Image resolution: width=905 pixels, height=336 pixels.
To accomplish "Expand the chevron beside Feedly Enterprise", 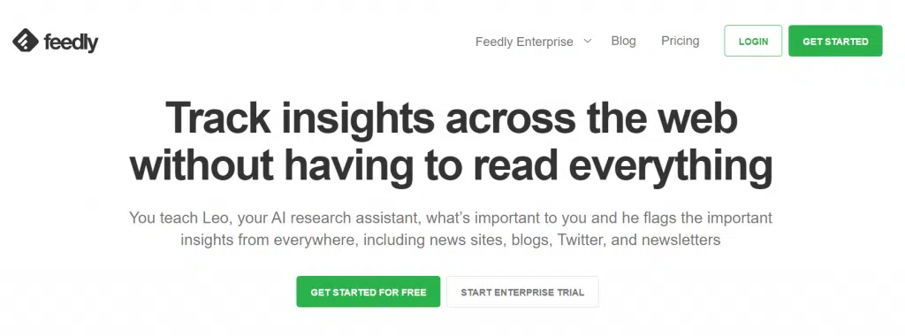I will point(588,41).
